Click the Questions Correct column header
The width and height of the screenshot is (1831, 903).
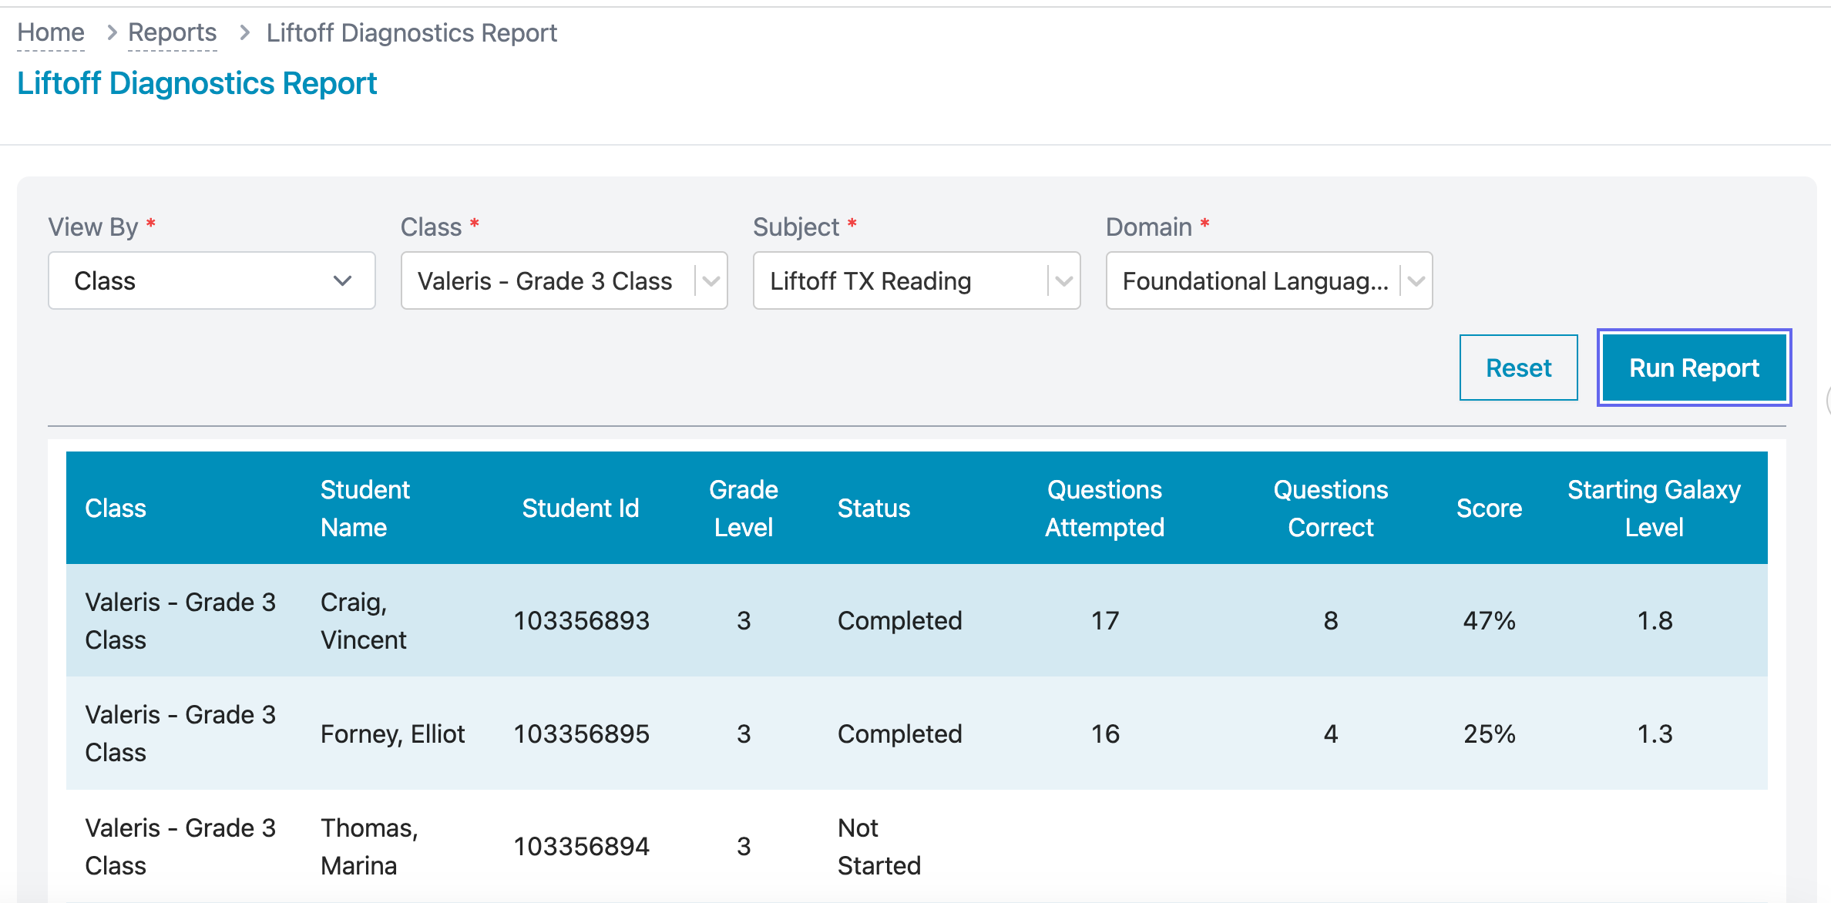tap(1331, 509)
